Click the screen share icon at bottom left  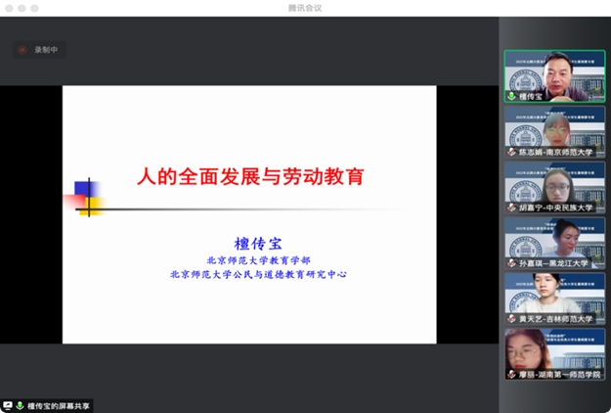[8, 405]
